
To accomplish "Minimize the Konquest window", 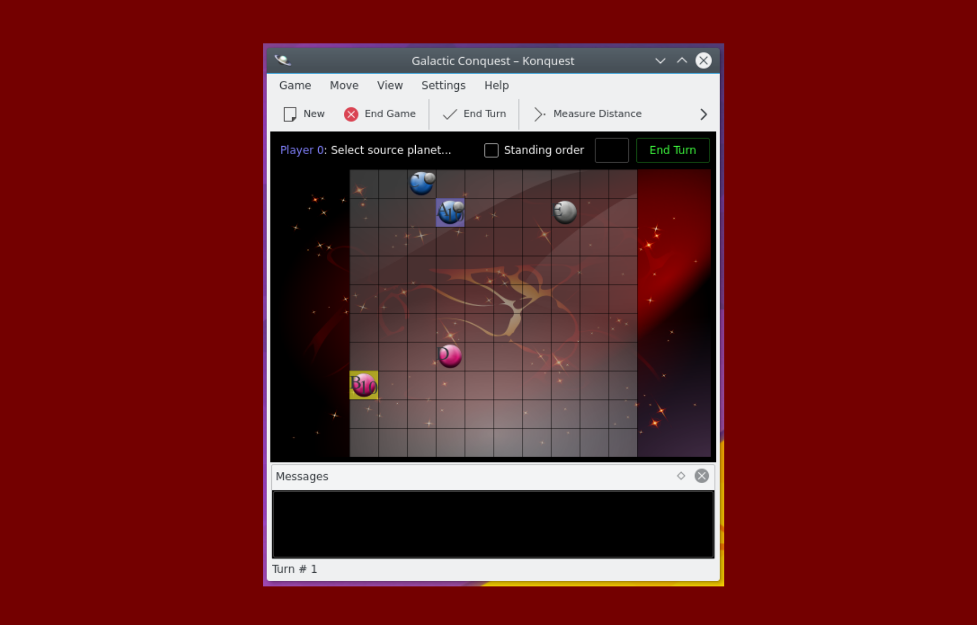I will [660, 61].
